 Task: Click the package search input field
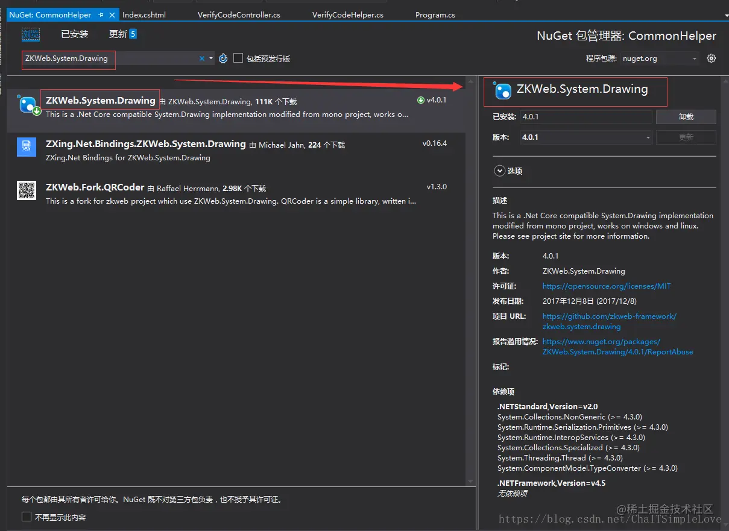pos(110,58)
